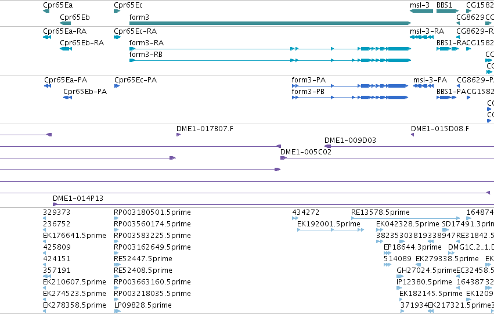Viewport: 494px width, 314px height.
Task: Select the form3-PB protein feature
Action: [350, 98]
